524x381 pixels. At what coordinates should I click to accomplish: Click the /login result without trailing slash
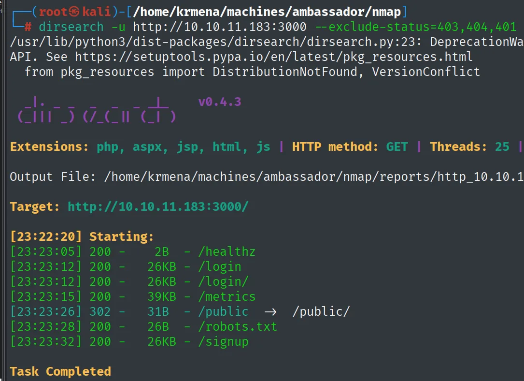220,266
